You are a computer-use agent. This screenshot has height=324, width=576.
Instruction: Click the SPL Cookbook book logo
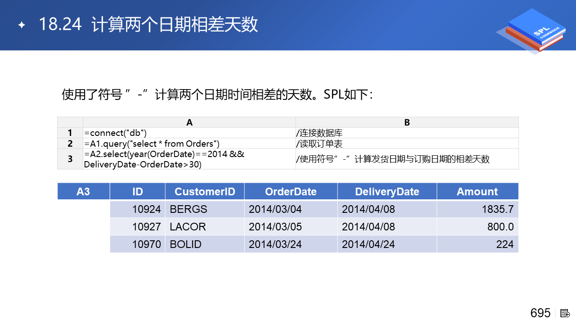(x=531, y=31)
